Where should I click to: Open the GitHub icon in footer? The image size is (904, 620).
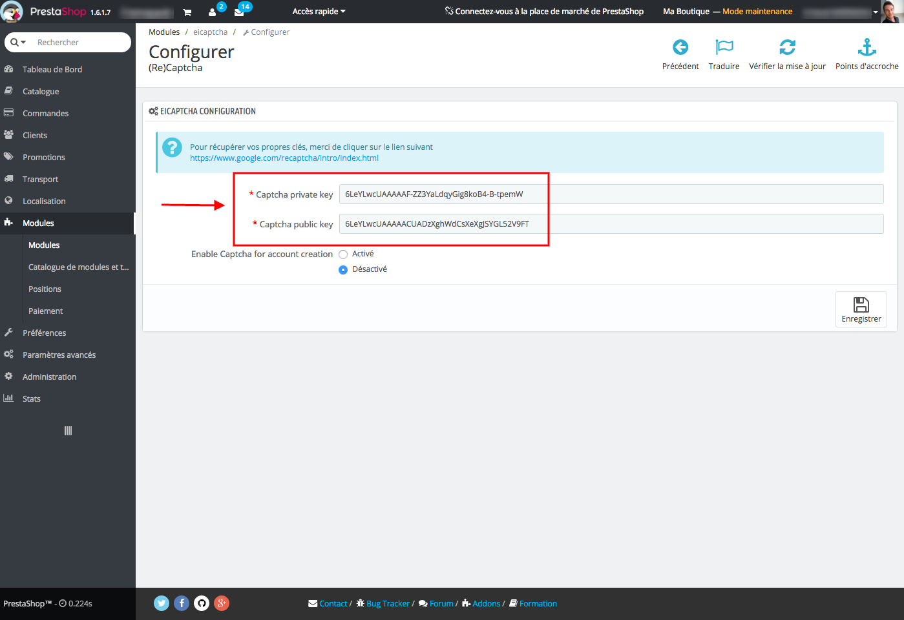tap(202, 603)
